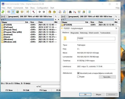Open the directory tree view icon
The image size is (125, 99).
point(22,12)
